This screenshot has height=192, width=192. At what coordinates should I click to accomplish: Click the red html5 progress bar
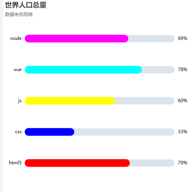77,163
